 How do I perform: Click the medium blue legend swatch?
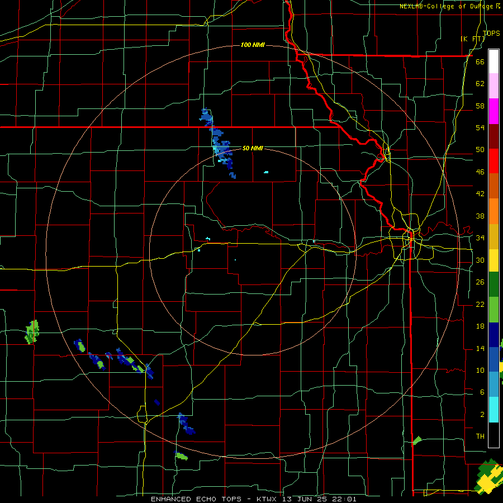[x=493, y=359]
